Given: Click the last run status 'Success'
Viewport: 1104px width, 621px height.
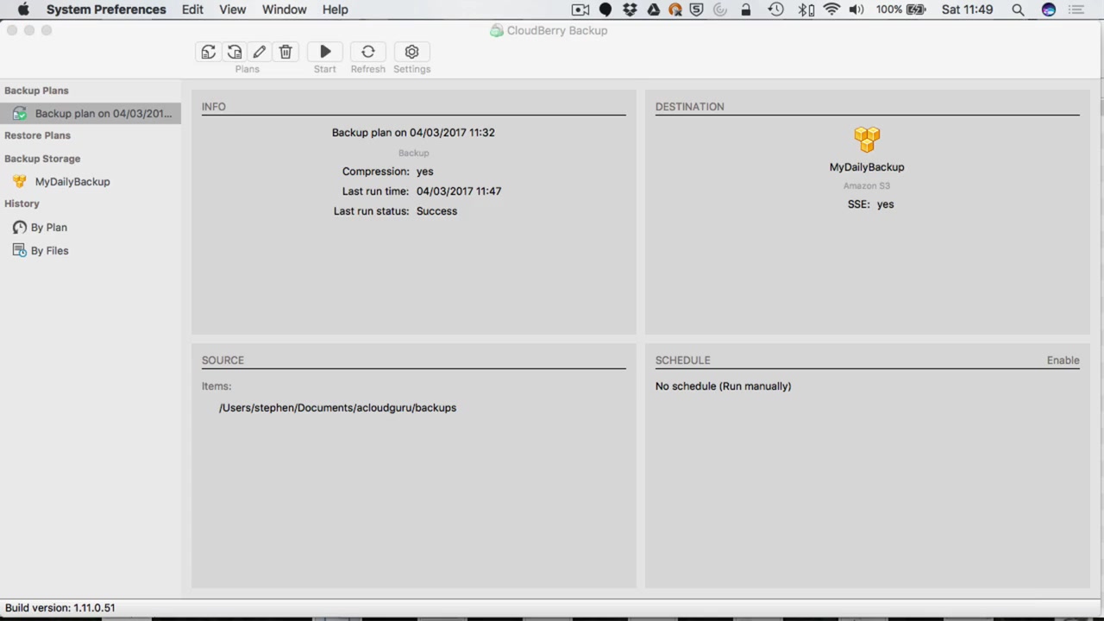Looking at the screenshot, I should coord(436,210).
